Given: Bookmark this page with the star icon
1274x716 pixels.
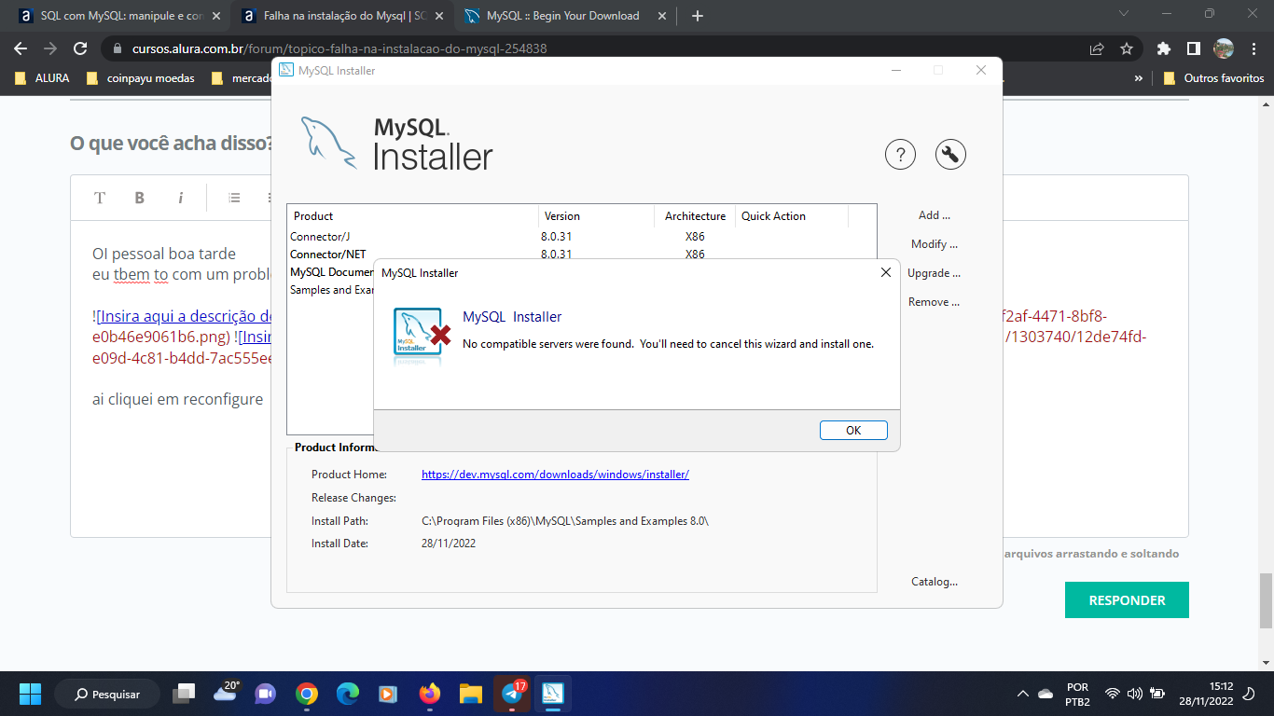Looking at the screenshot, I should pyautogui.click(x=1127, y=48).
